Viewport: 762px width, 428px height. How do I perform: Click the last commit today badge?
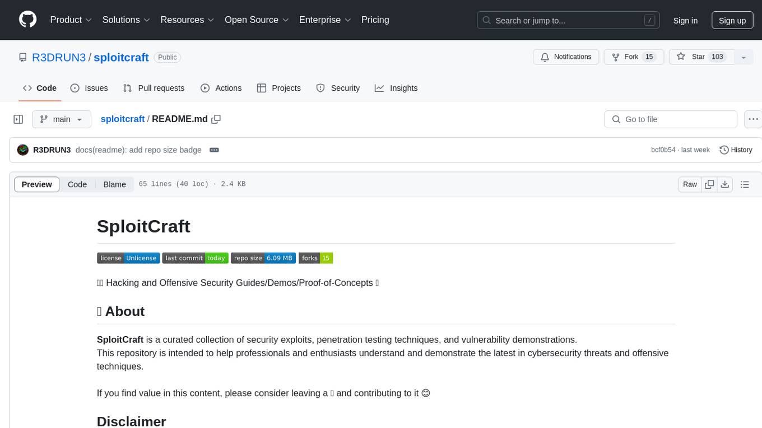click(195, 258)
